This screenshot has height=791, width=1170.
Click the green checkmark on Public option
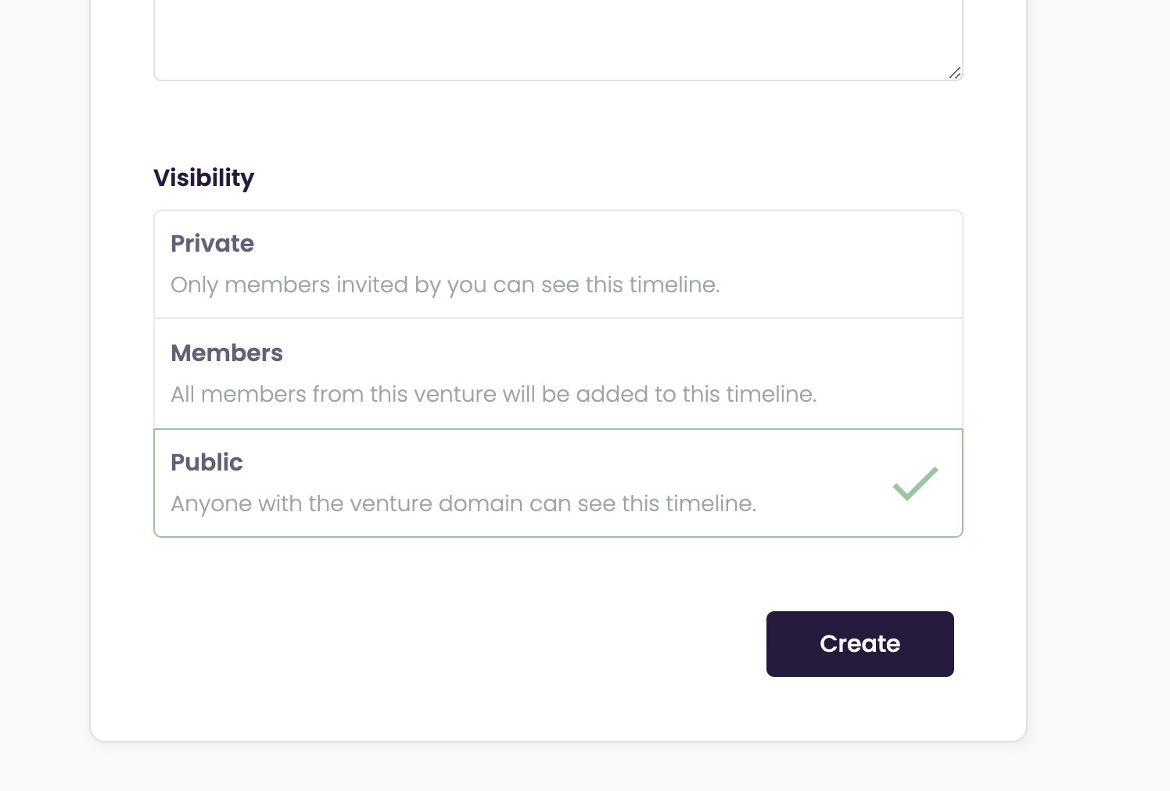(x=914, y=484)
